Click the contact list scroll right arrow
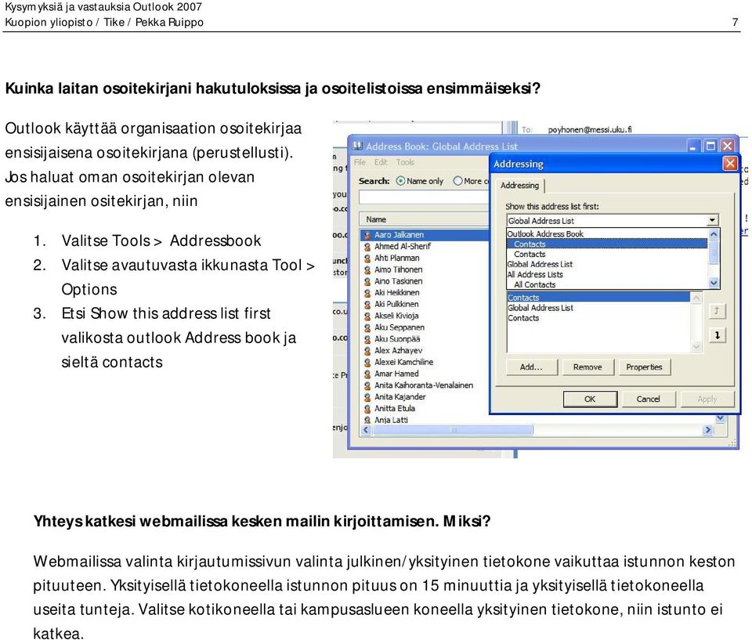The width and height of the screenshot is (752, 640). click(708, 430)
